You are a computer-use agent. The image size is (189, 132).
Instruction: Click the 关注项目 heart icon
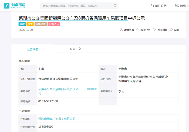[154, 30]
